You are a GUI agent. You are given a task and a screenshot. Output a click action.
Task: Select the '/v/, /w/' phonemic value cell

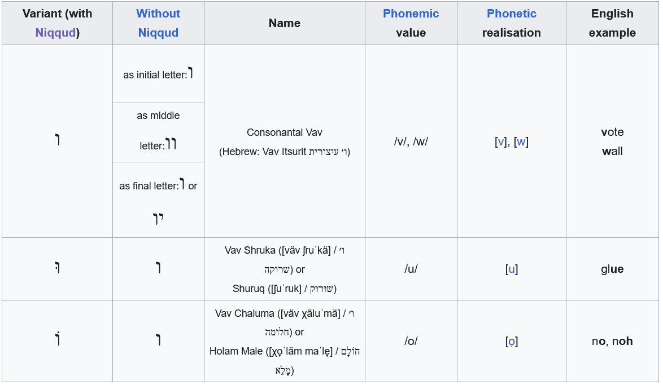[411, 141]
